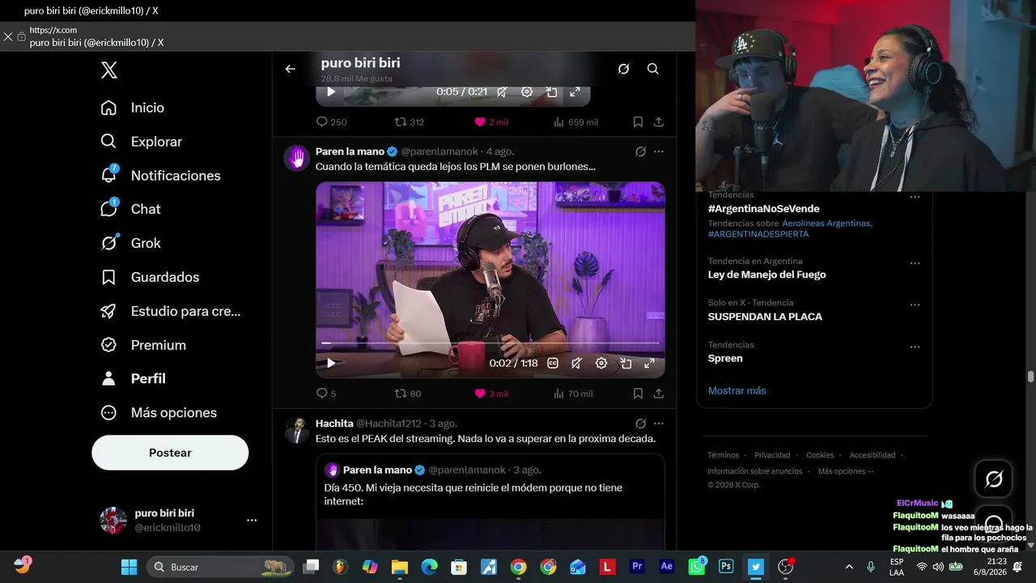Play the Paren la mano 1:18 video
1036x583 pixels.
[x=331, y=364]
